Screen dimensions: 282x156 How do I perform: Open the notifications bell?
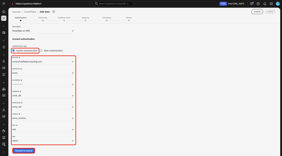click(x=265, y=4)
